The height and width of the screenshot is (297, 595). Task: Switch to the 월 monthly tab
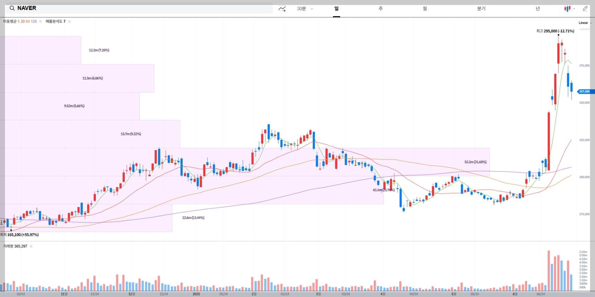(425, 9)
